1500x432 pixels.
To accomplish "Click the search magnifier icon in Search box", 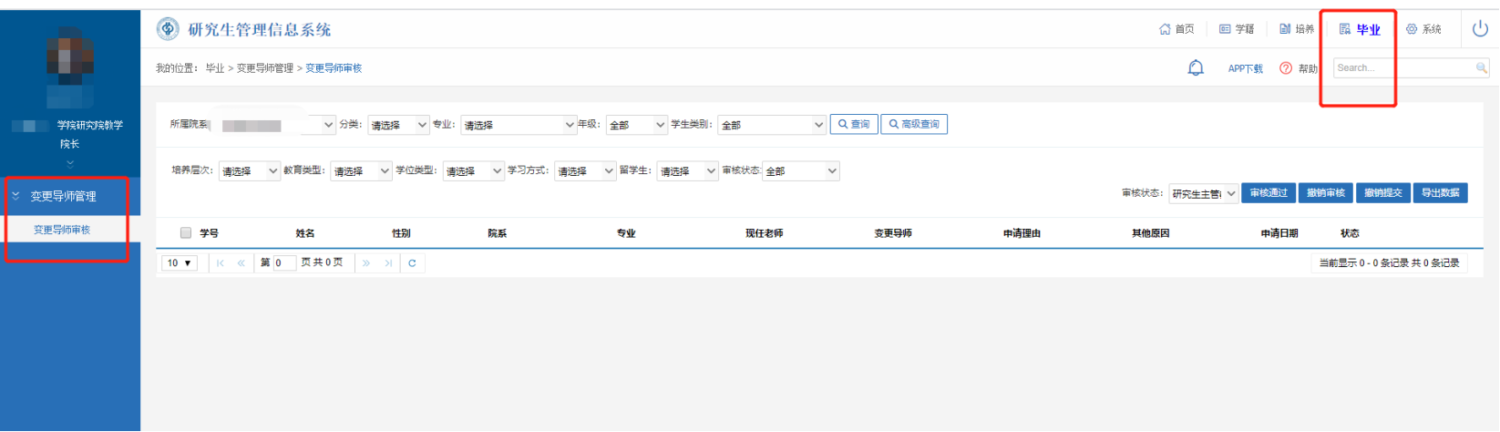I will 1482,68.
